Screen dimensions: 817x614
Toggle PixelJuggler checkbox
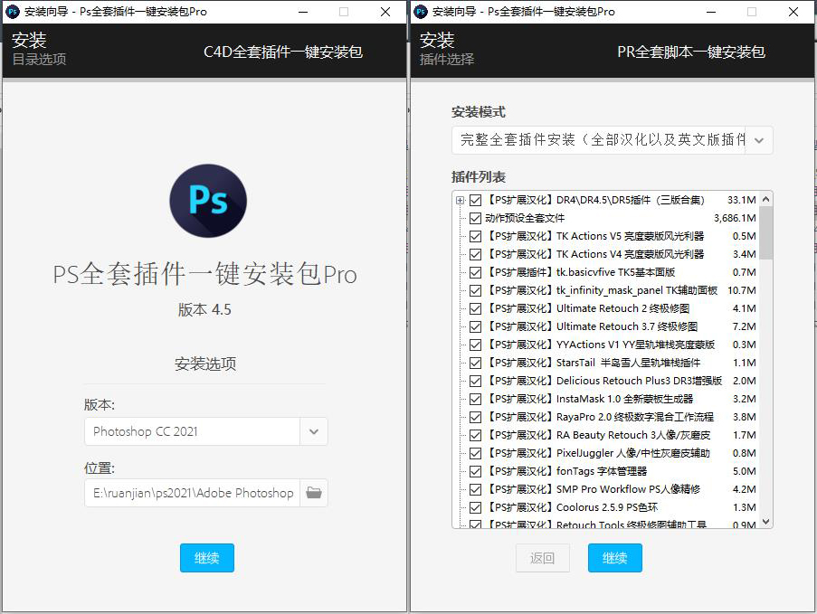[475, 454]
